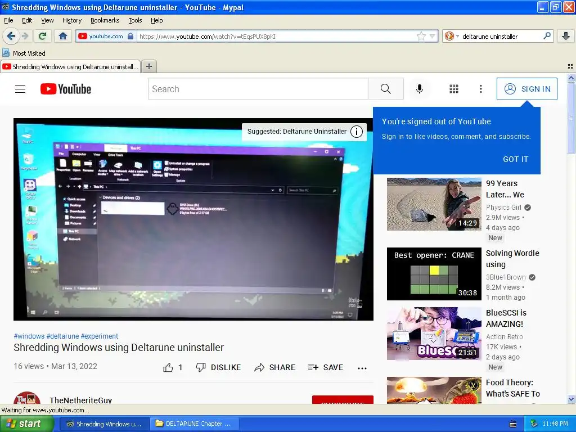Open more actions ellipsis under video
Viewport: 576px width, 432px height.
(x=362, y=368)
